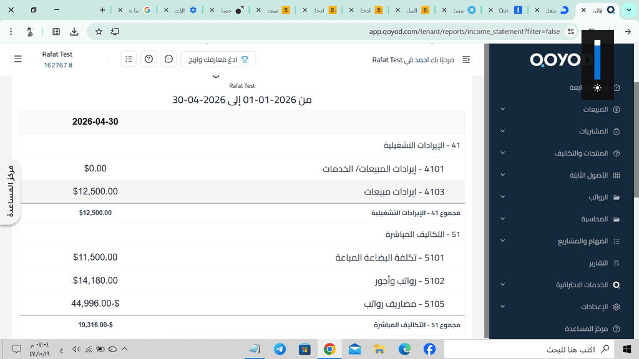Open the Chrome reading list side panel icon
Image resolution: width=639 pixels, height=359 pixels.
56,31
